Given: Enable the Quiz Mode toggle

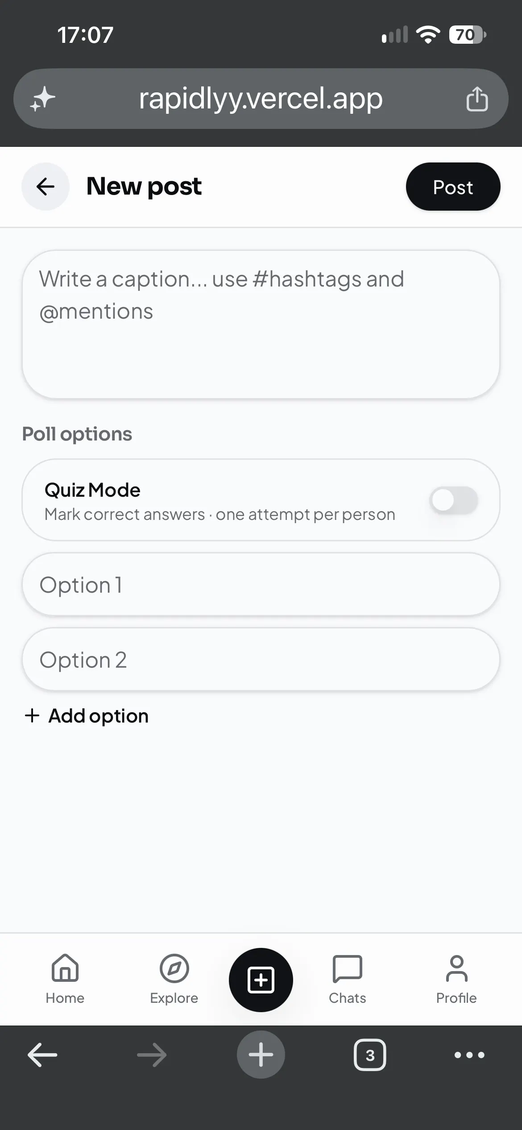Looking at the screenshot, I should click(x=454, y=500).
